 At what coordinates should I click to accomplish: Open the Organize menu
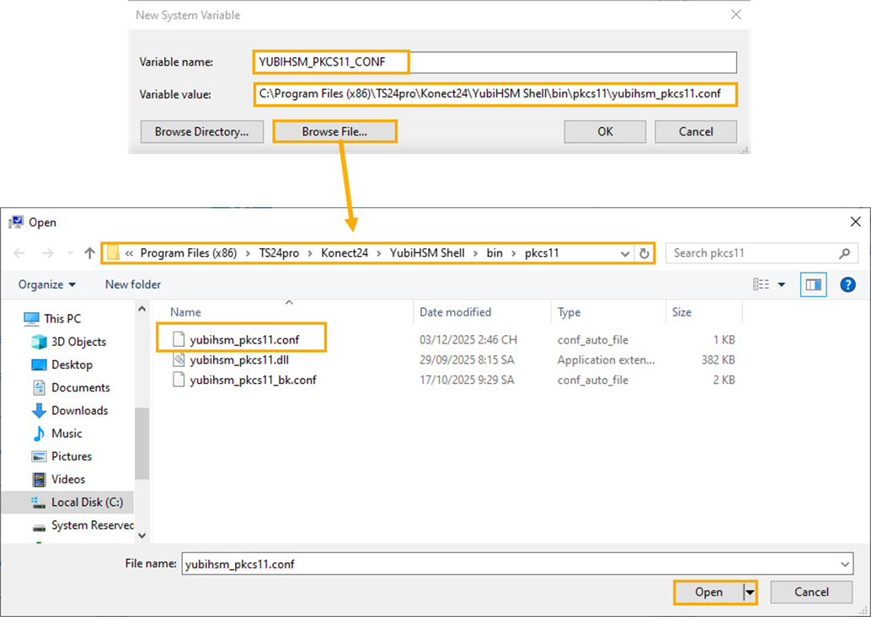46,285
